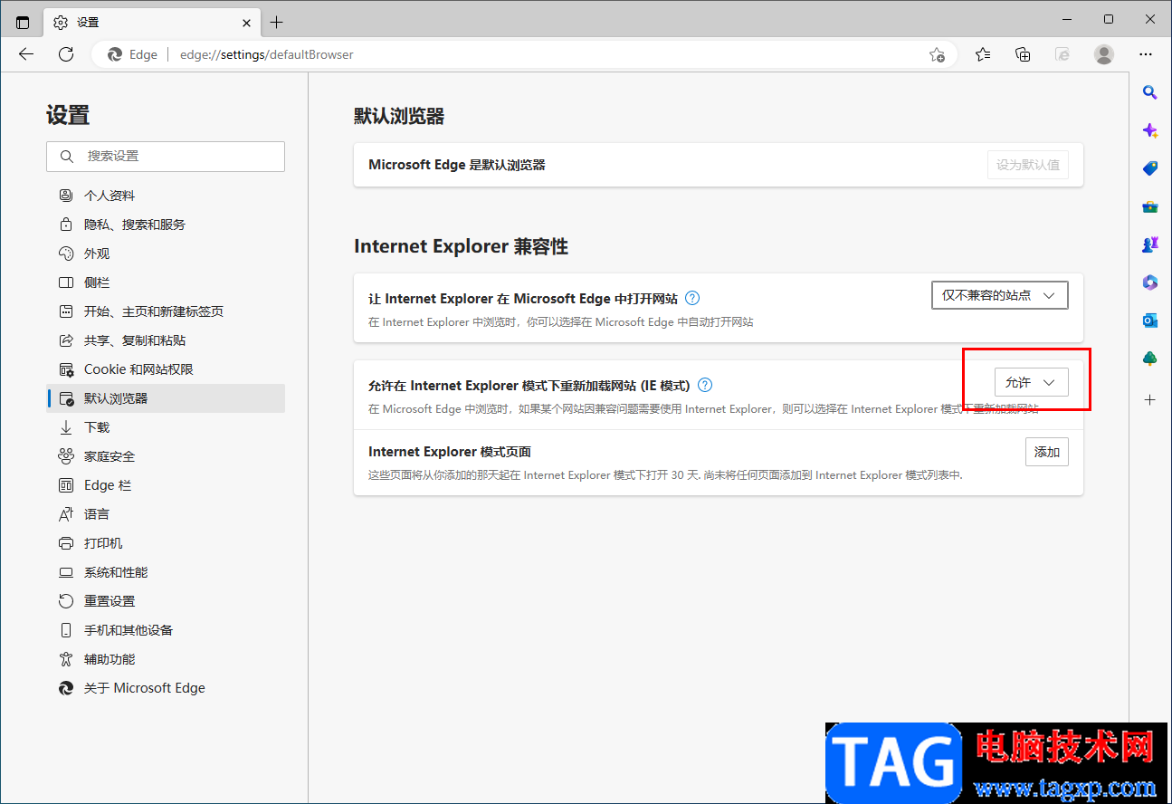Open 打印机 settings
The width and height of the screenshot is (1172, 804).
(166, 543)
